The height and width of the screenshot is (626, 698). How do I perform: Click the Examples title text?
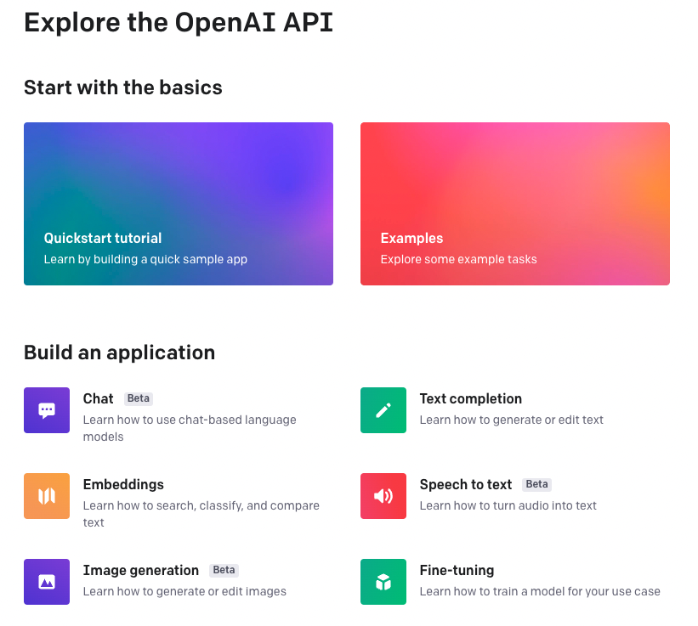pos(411,239)
